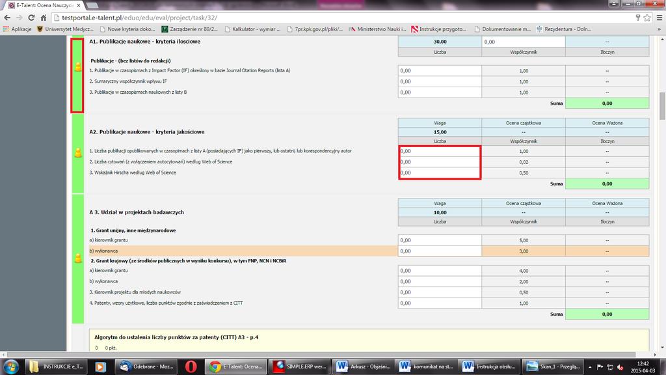The image size is (666, 375).
Task: Click the volume speaker tray icon
Action: click(x=620, y=367)
